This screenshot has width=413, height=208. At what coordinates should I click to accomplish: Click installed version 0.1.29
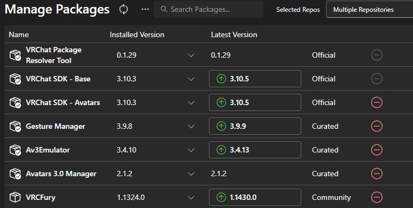click(x=126, y=55)
